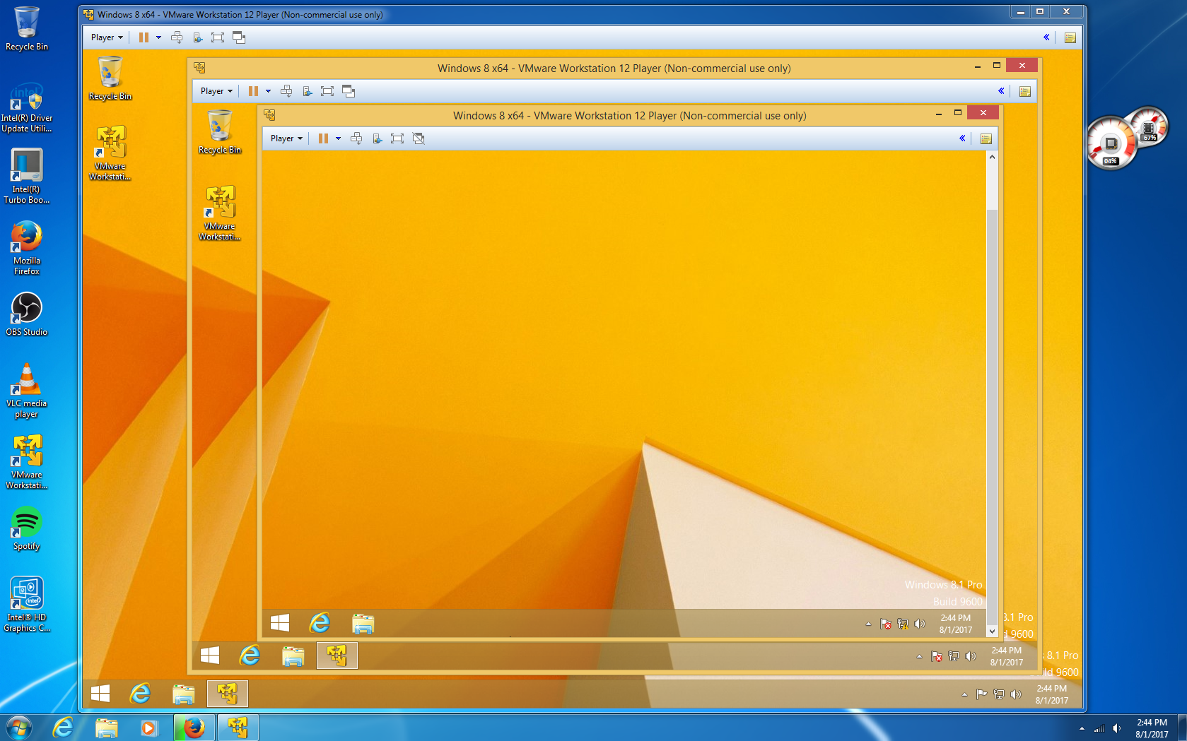Image resolution: width=1187 pixels, height=741 pixels.
Task: Select VLC media player icon on host desktop
Action: click(27, 391)
